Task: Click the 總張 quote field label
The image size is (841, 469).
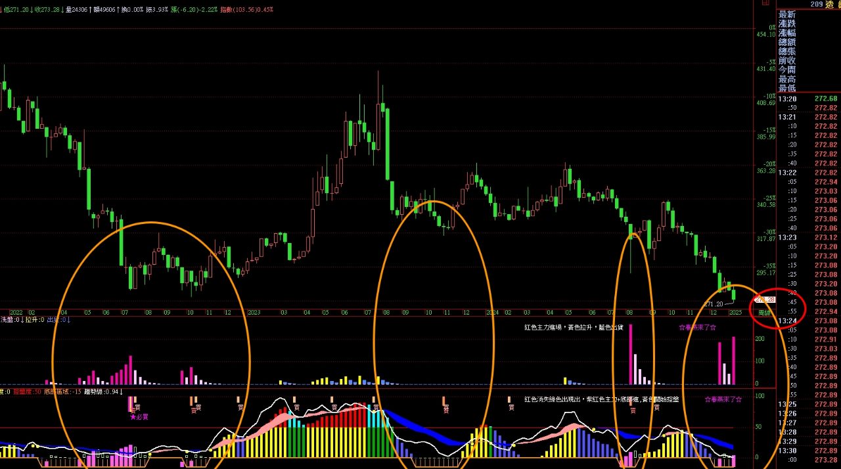Action: point(786,51)
